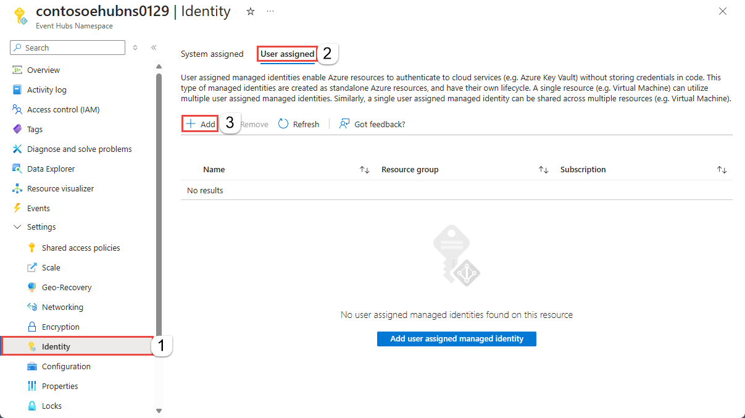Click the Refresh button label

click(306, 124)
